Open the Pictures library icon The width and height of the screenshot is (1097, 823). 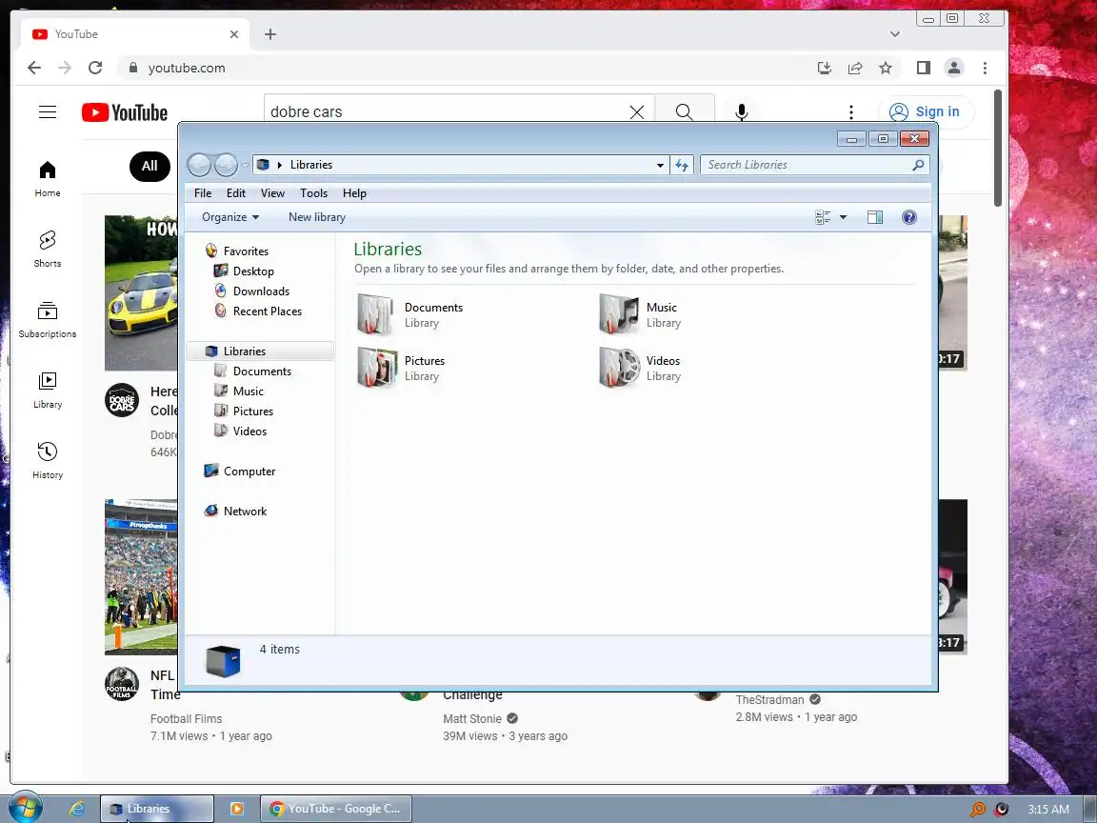click(x=377, y=368)
